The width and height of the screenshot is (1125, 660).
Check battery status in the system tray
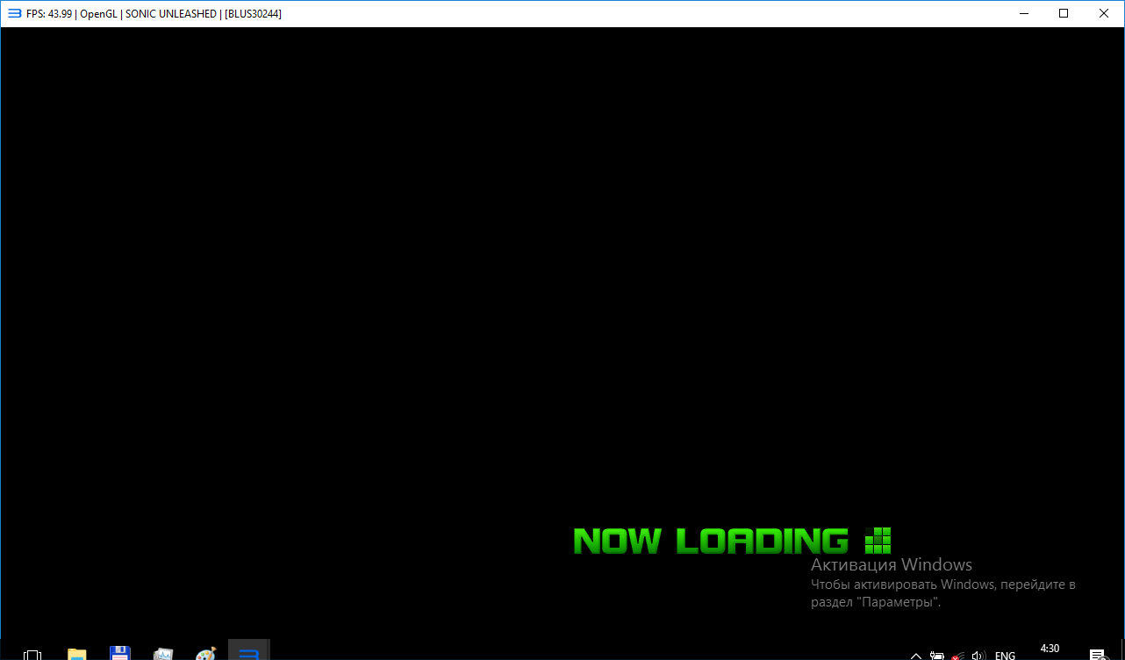pos(937,655)
